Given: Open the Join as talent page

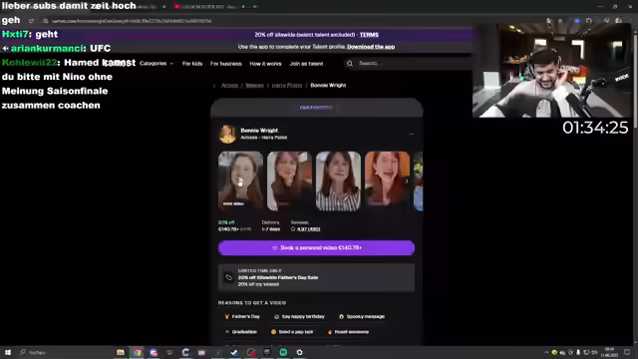Looking at the screenshot, I should click(x=306, y=64).
